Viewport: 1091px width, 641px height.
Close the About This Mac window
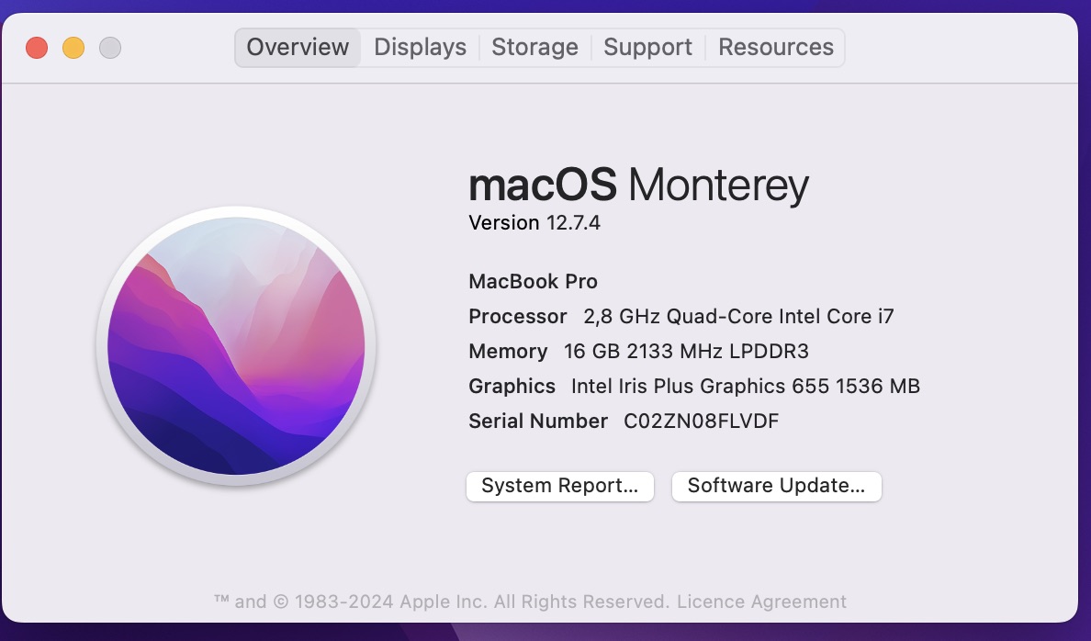[x=37, y=47]
